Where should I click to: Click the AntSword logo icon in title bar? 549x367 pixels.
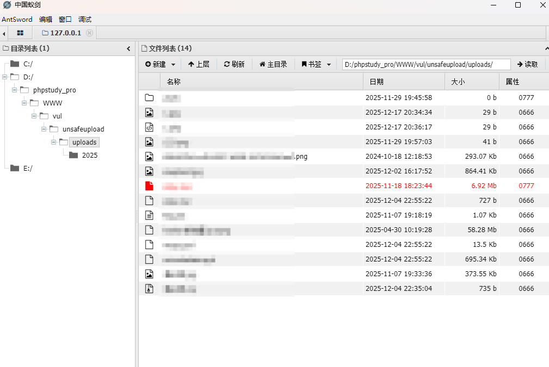[7, 5]
